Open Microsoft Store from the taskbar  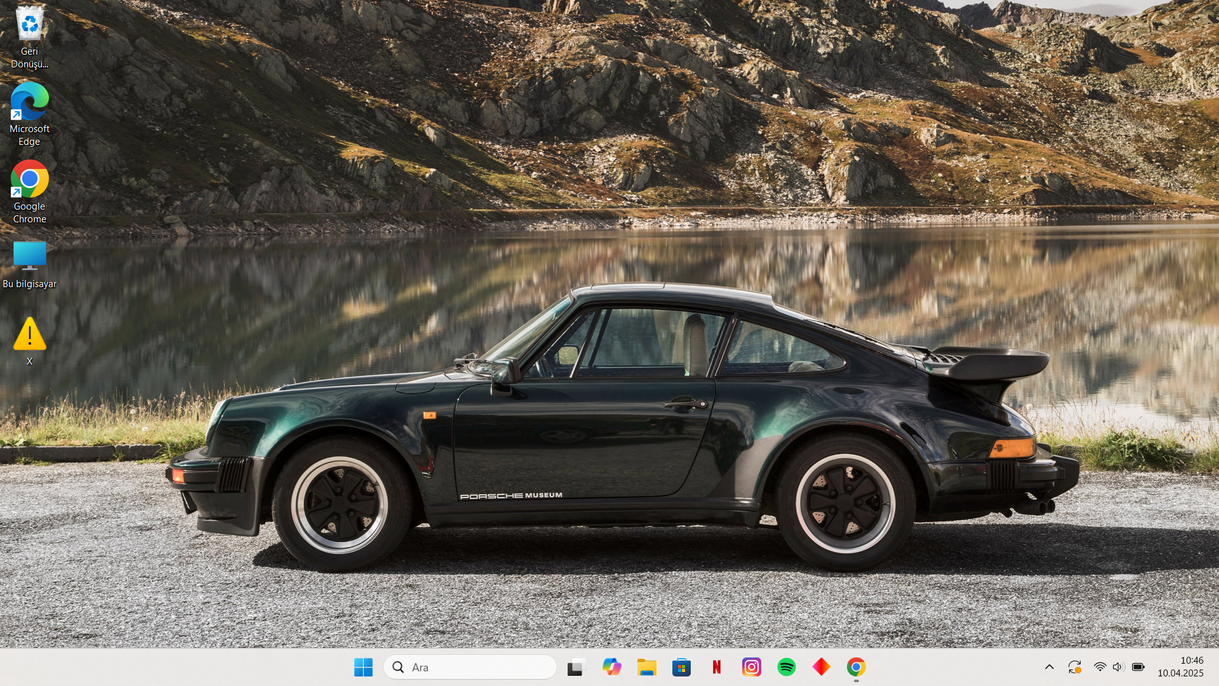coord(681,667)
